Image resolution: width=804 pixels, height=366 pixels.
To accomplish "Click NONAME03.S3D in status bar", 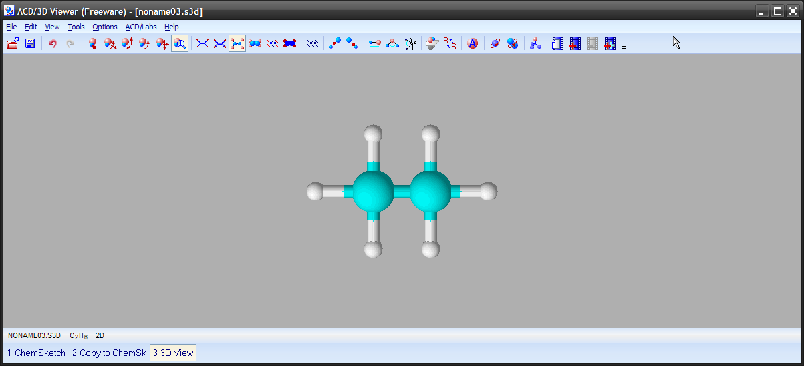I will click(x=34, y=335).
